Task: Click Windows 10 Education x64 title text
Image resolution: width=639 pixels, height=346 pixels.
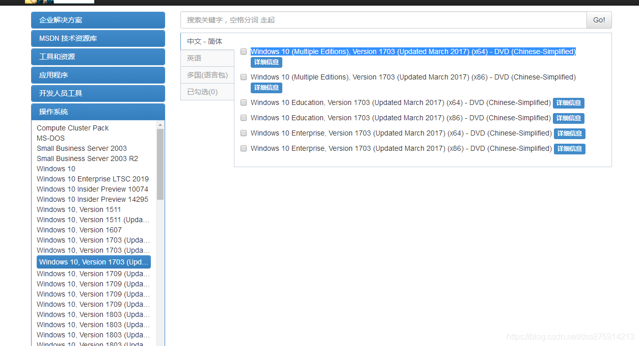Action: [x=401, y=102]
